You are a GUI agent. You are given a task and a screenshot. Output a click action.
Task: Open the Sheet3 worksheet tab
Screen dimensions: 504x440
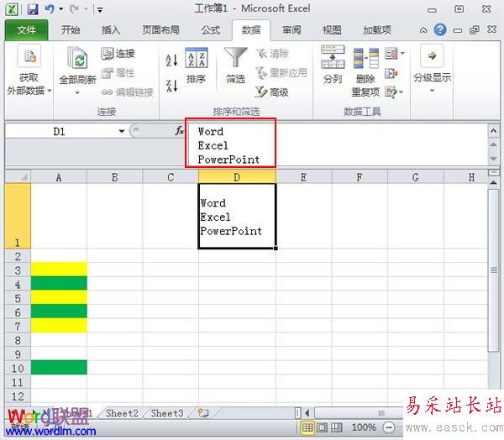click(x=167, y=413)
